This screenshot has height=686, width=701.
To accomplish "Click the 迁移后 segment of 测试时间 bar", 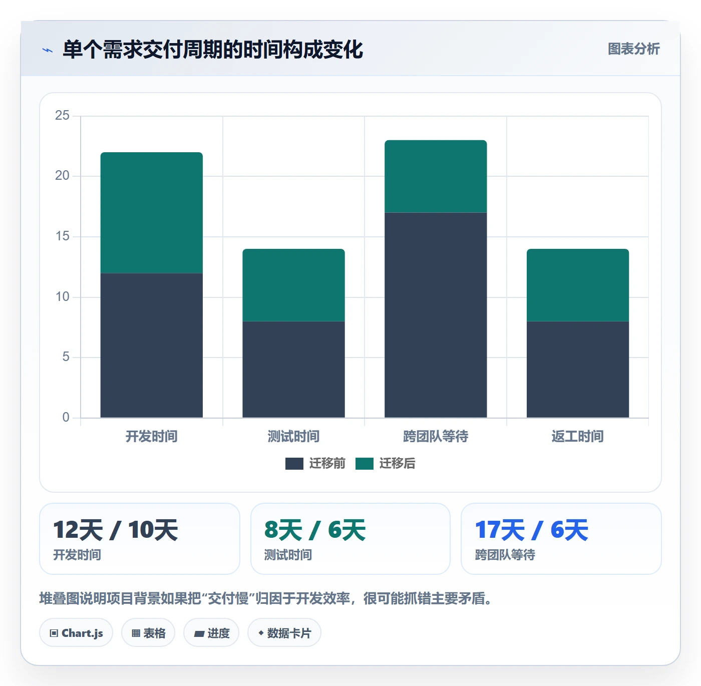I will pos(294,285).
